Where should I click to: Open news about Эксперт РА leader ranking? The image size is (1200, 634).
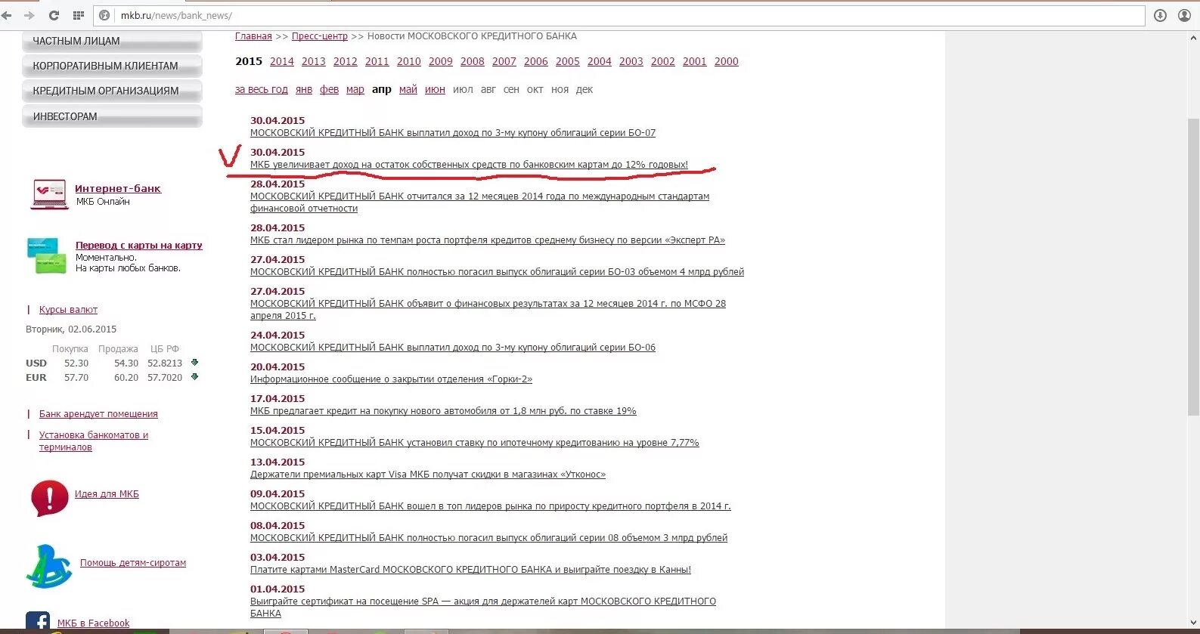(x=488, y=240)
